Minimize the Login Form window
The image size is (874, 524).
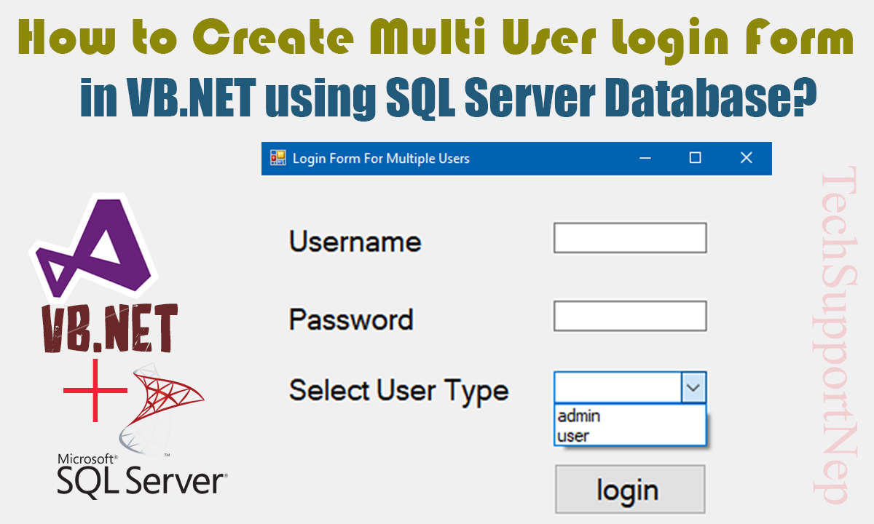point(645,158)
